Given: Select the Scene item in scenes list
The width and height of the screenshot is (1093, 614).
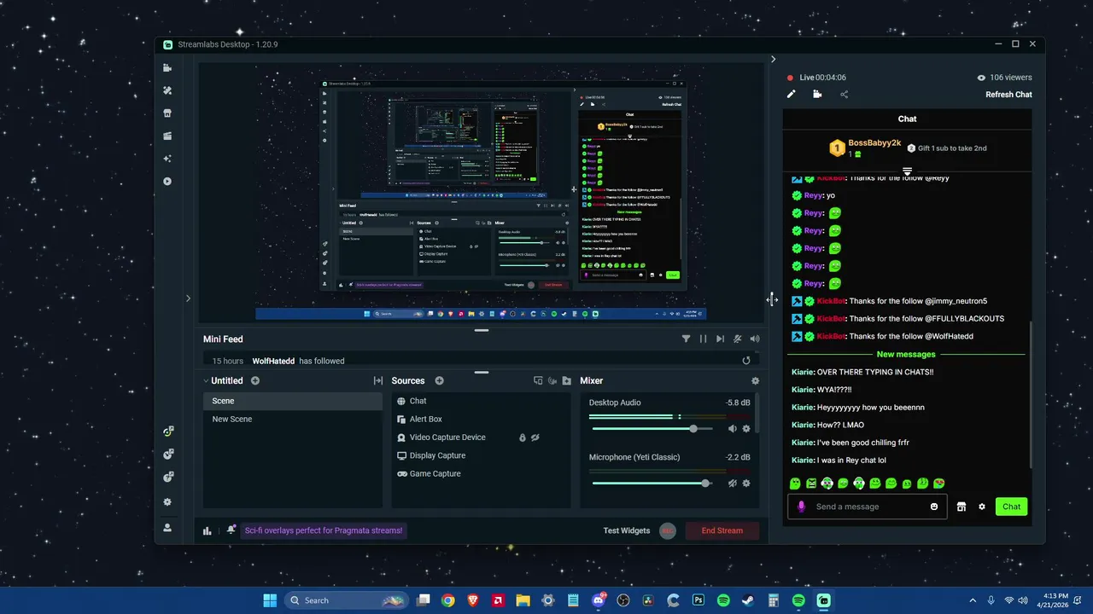Looking at the screenshot, I should pos(293,401).
